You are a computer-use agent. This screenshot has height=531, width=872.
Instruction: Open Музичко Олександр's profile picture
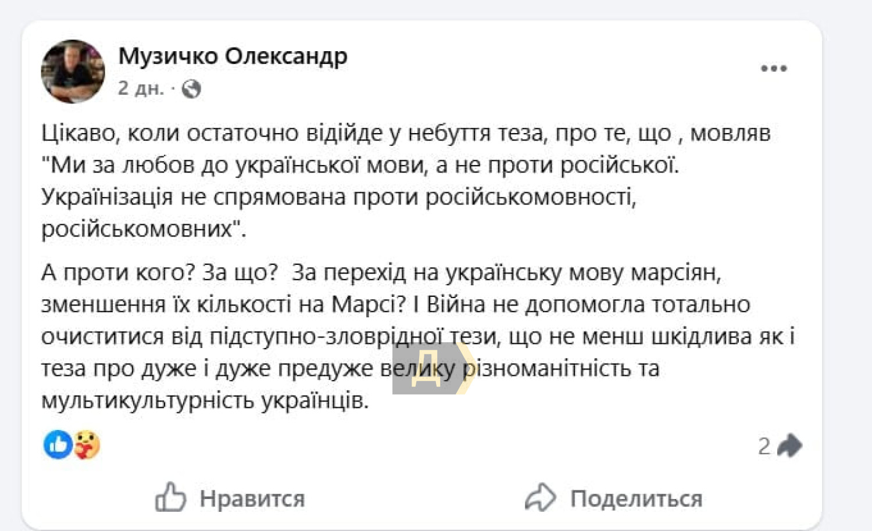point(73,71)
